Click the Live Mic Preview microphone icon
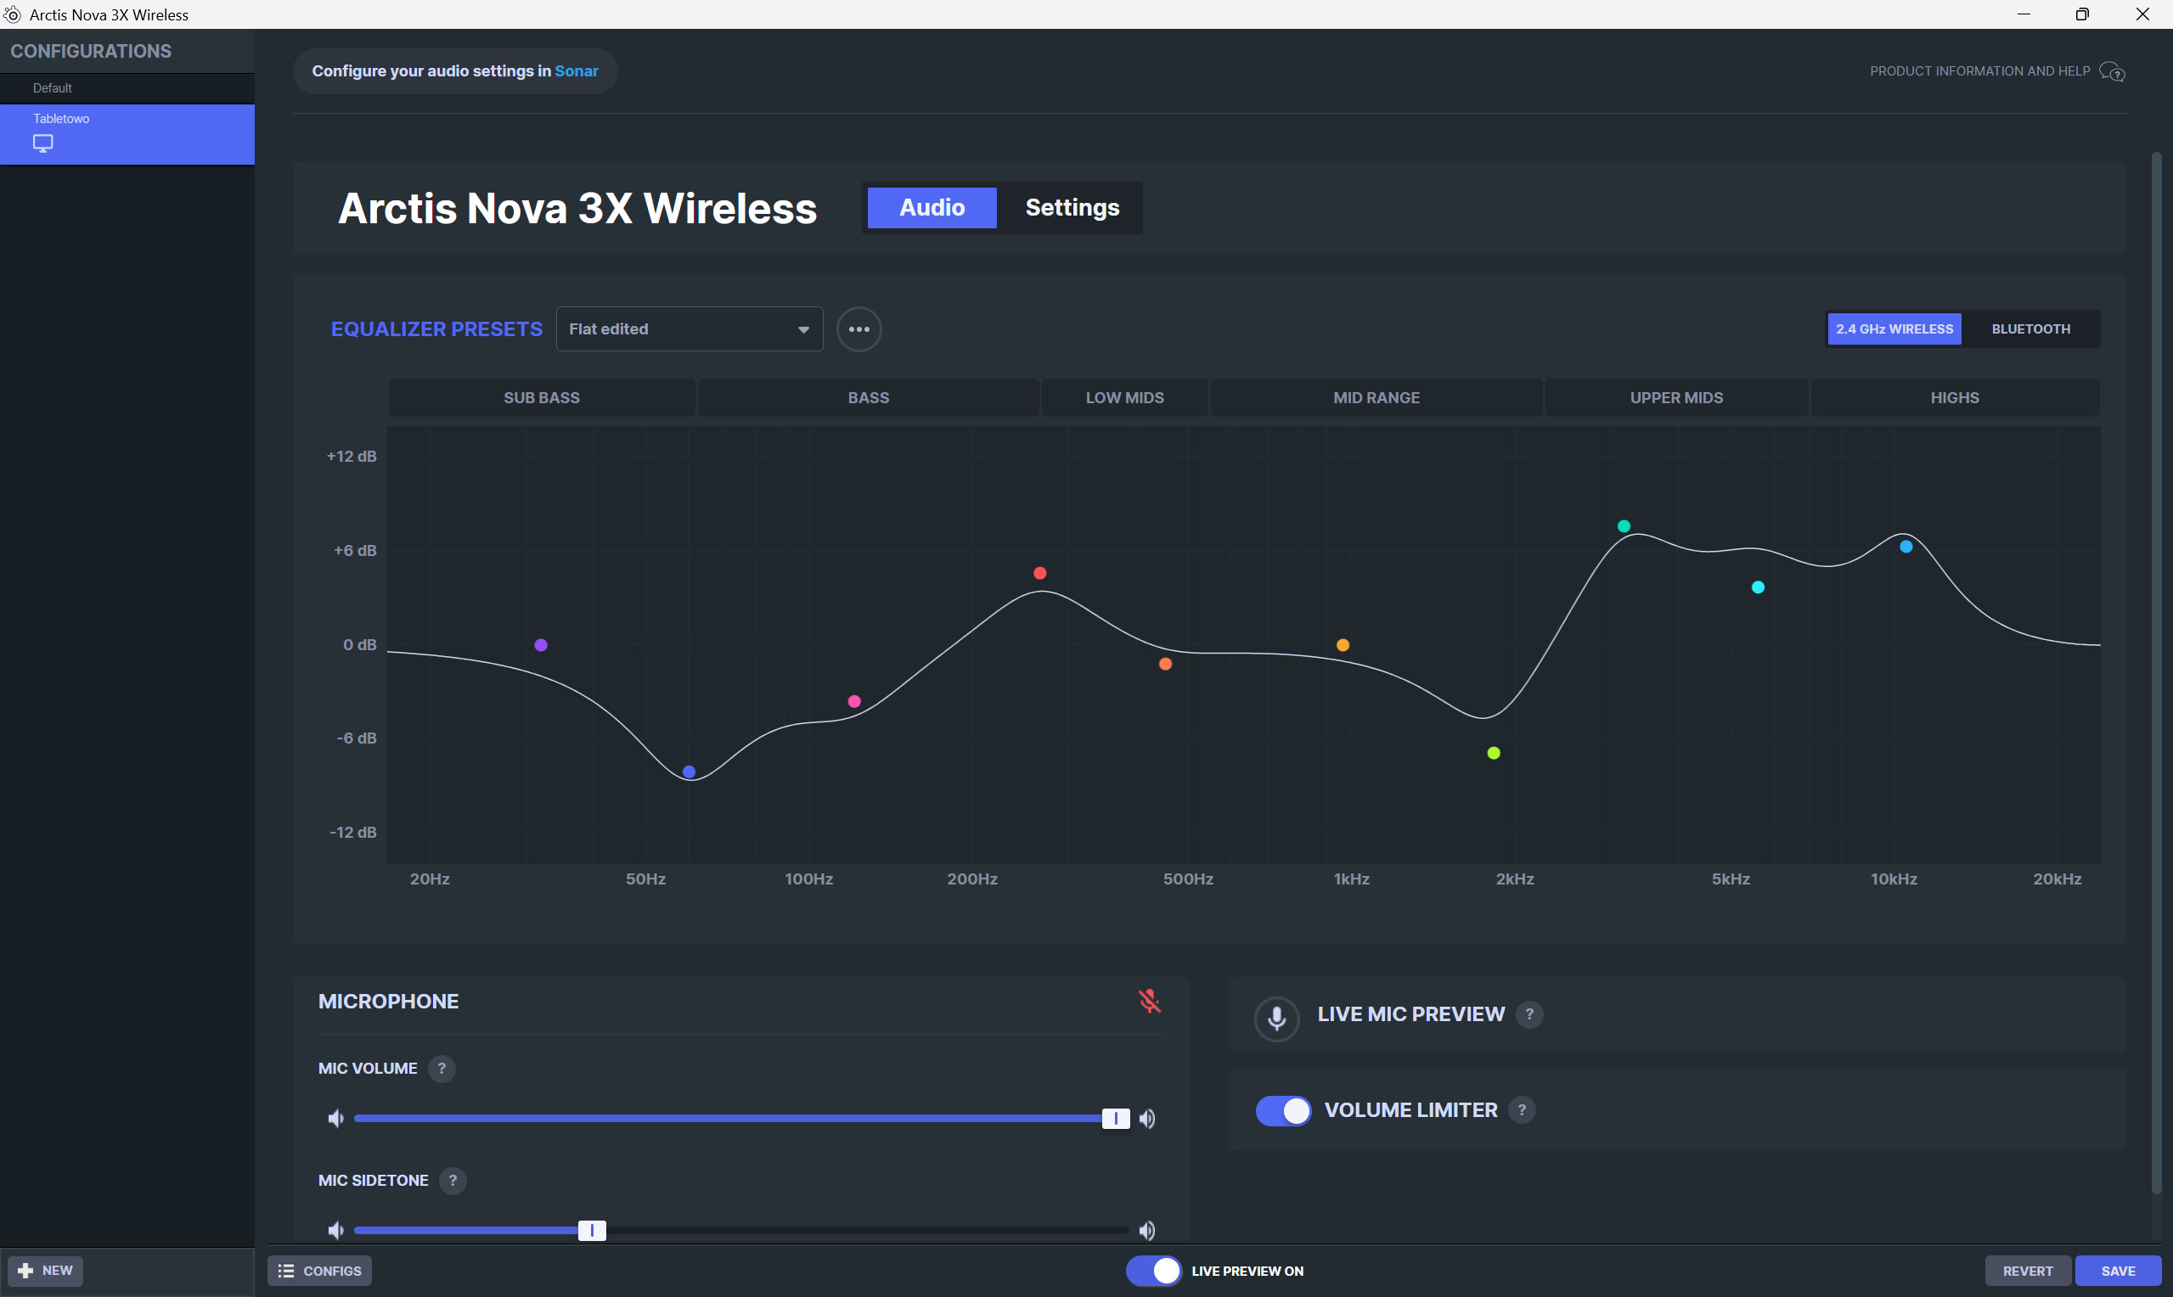Image resolution: width=2173 pixels, height=1297 pixels. tap(1276, 1019)
